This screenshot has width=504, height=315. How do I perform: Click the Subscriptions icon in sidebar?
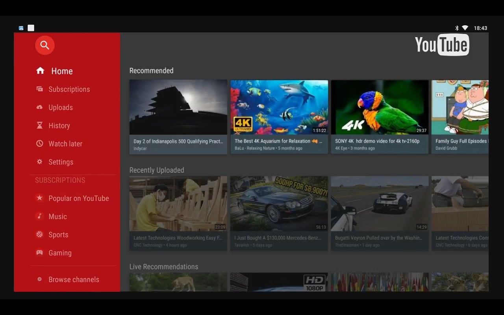[39, 89]
